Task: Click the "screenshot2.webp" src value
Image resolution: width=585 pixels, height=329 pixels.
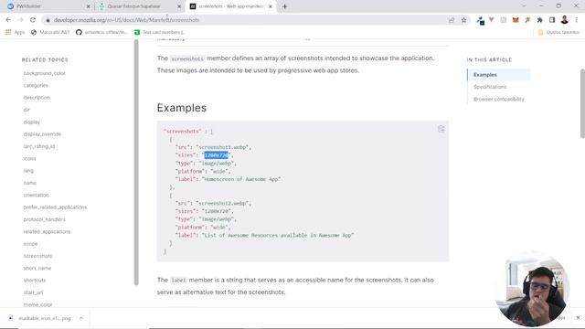Action: click(x=223, y=203)
